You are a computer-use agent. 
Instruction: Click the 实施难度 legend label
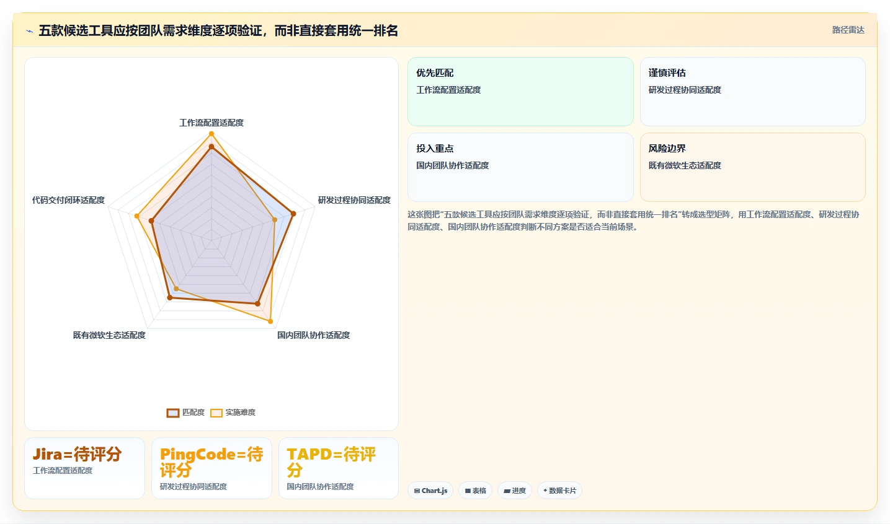pos(241,413)
